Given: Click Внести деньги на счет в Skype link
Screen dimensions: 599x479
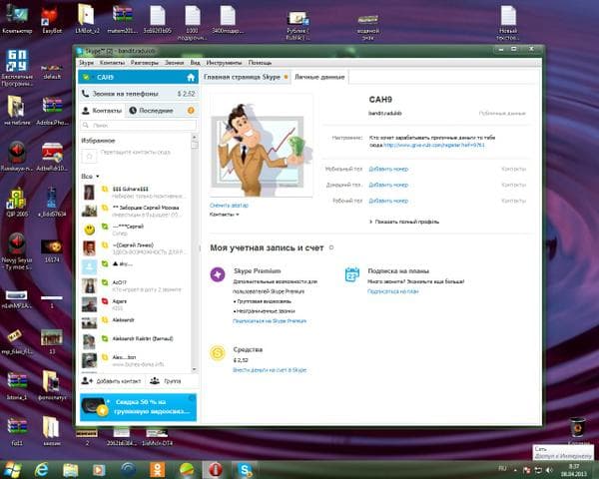Looking at the screenshot, I should pos(270,370).
